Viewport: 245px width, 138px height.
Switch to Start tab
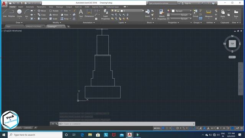(x=8, y=26)
